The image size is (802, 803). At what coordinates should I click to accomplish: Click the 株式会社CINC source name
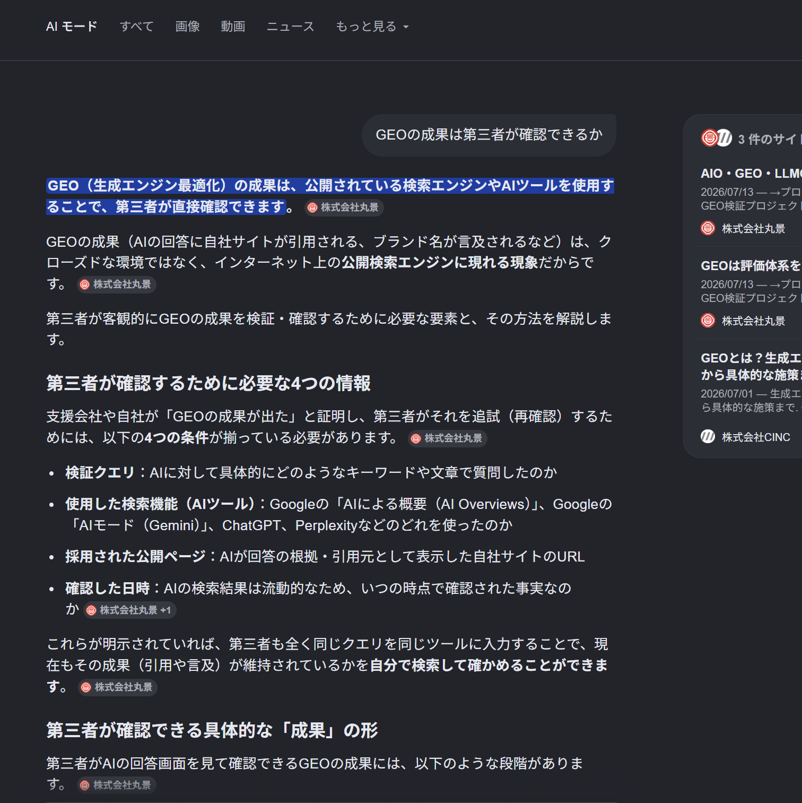click(x=756, y=437)
